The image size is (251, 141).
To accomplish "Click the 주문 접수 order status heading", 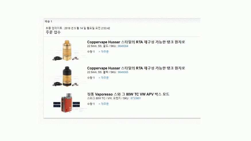I will [x=53, y=32].
